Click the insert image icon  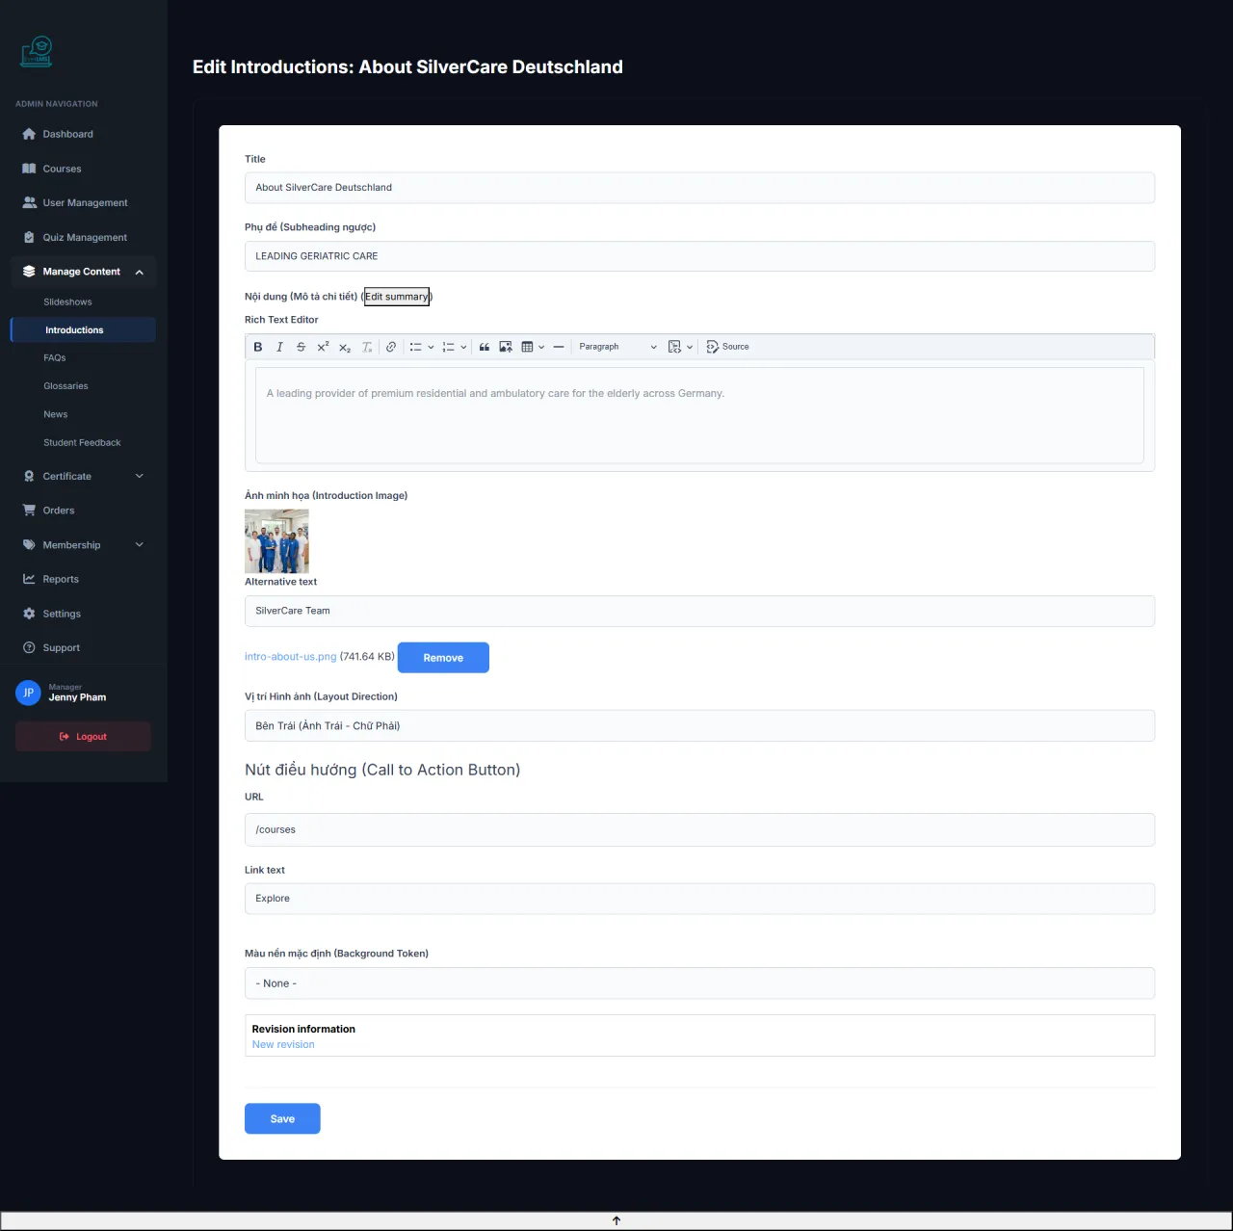tap(506, 347)
